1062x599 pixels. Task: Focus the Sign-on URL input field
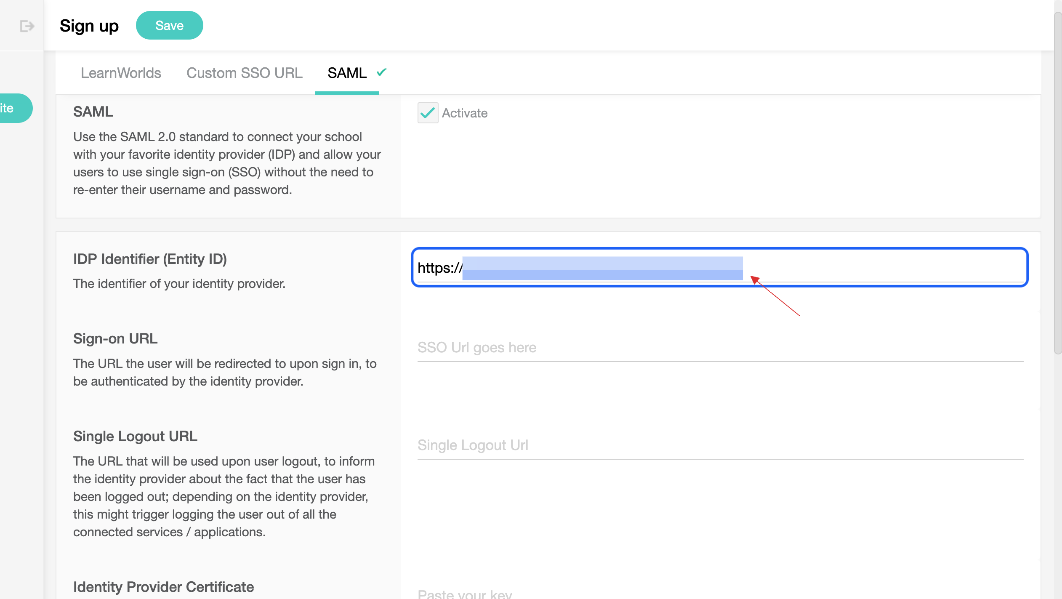[720, 348]
